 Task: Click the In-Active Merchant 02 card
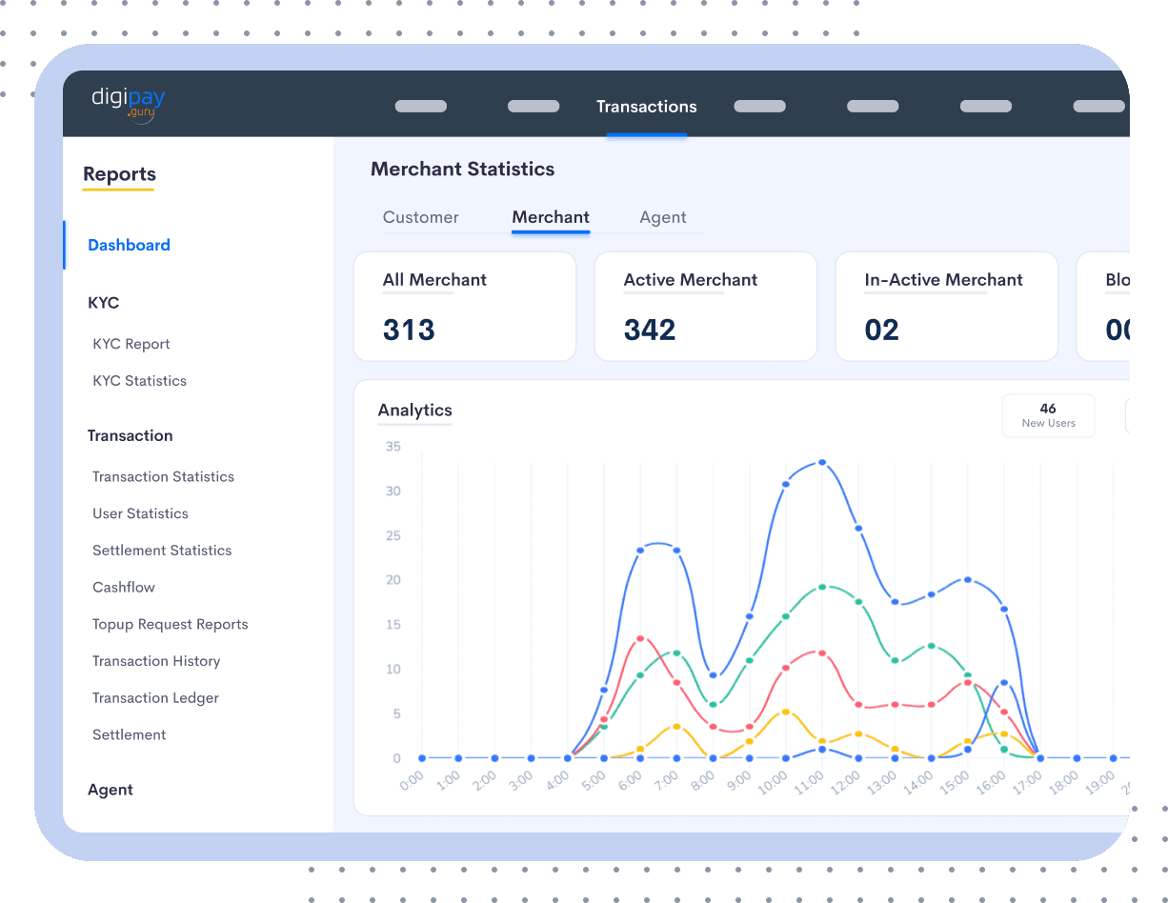tap(946, 307)
